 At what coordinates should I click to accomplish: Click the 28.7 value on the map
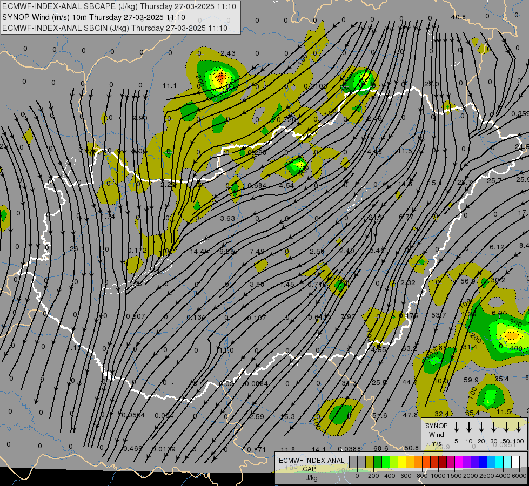(465, 183)
